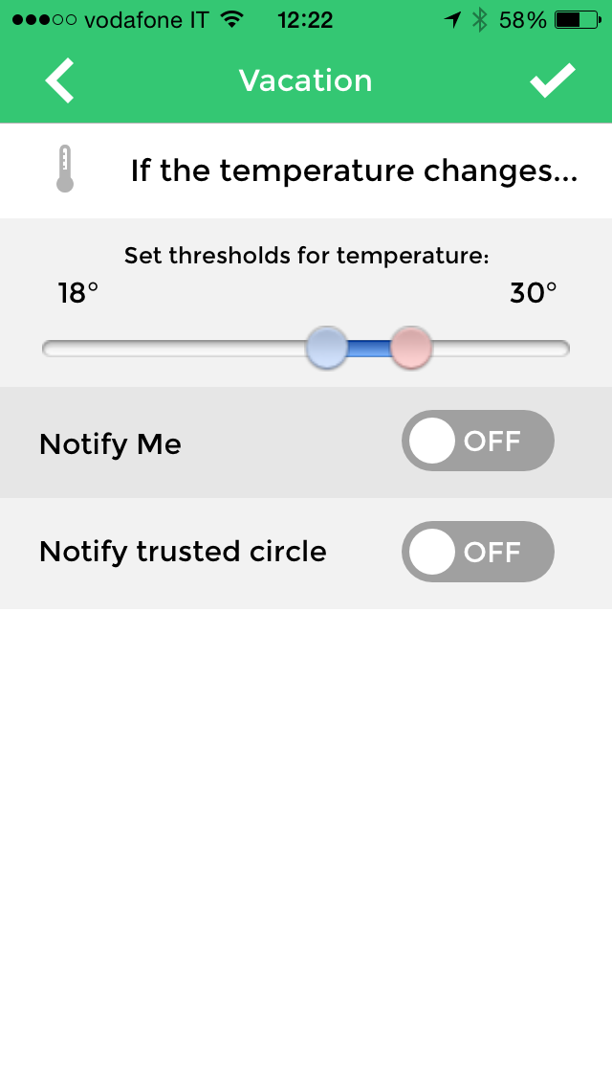
Task: Confirm settings with the checkmark icon
Action: (553, 80)
